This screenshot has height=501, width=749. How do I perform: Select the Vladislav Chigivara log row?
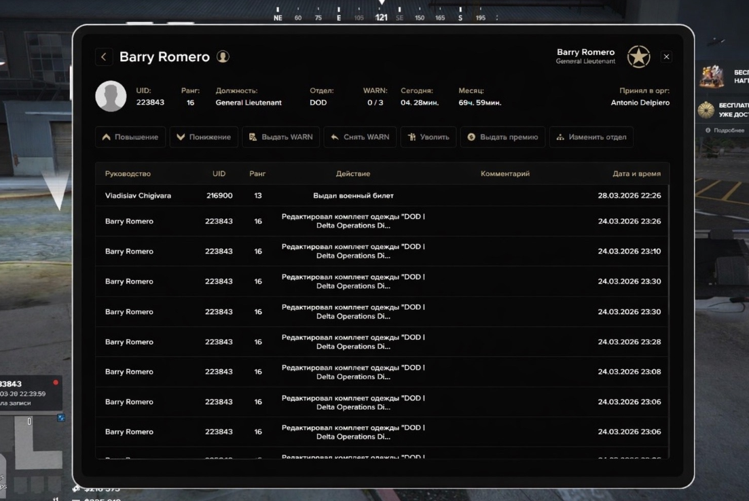click(x=138, y=196)
